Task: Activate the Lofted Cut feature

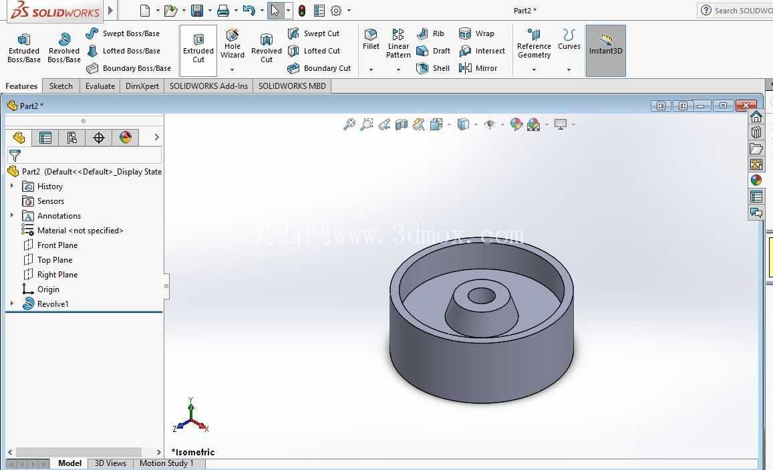Action: (x=314, y=51)
